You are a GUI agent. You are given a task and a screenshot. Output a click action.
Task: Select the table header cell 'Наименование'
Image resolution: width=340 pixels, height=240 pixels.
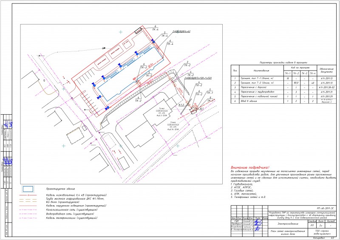[261, 71]
